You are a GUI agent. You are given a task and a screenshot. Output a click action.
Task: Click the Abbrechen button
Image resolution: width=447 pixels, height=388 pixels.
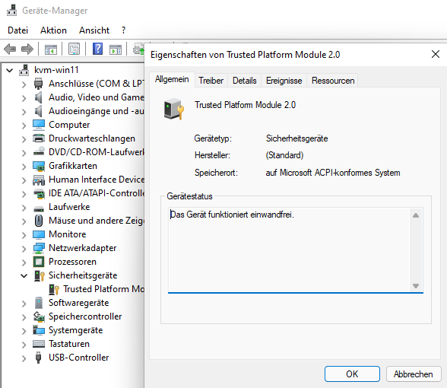[x=413, y=374]
